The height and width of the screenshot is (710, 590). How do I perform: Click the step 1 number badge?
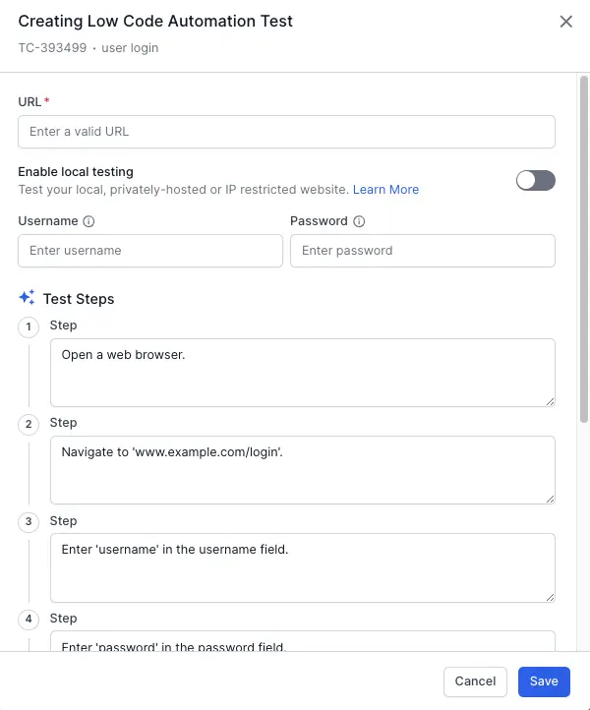click(x=29, y=326)
